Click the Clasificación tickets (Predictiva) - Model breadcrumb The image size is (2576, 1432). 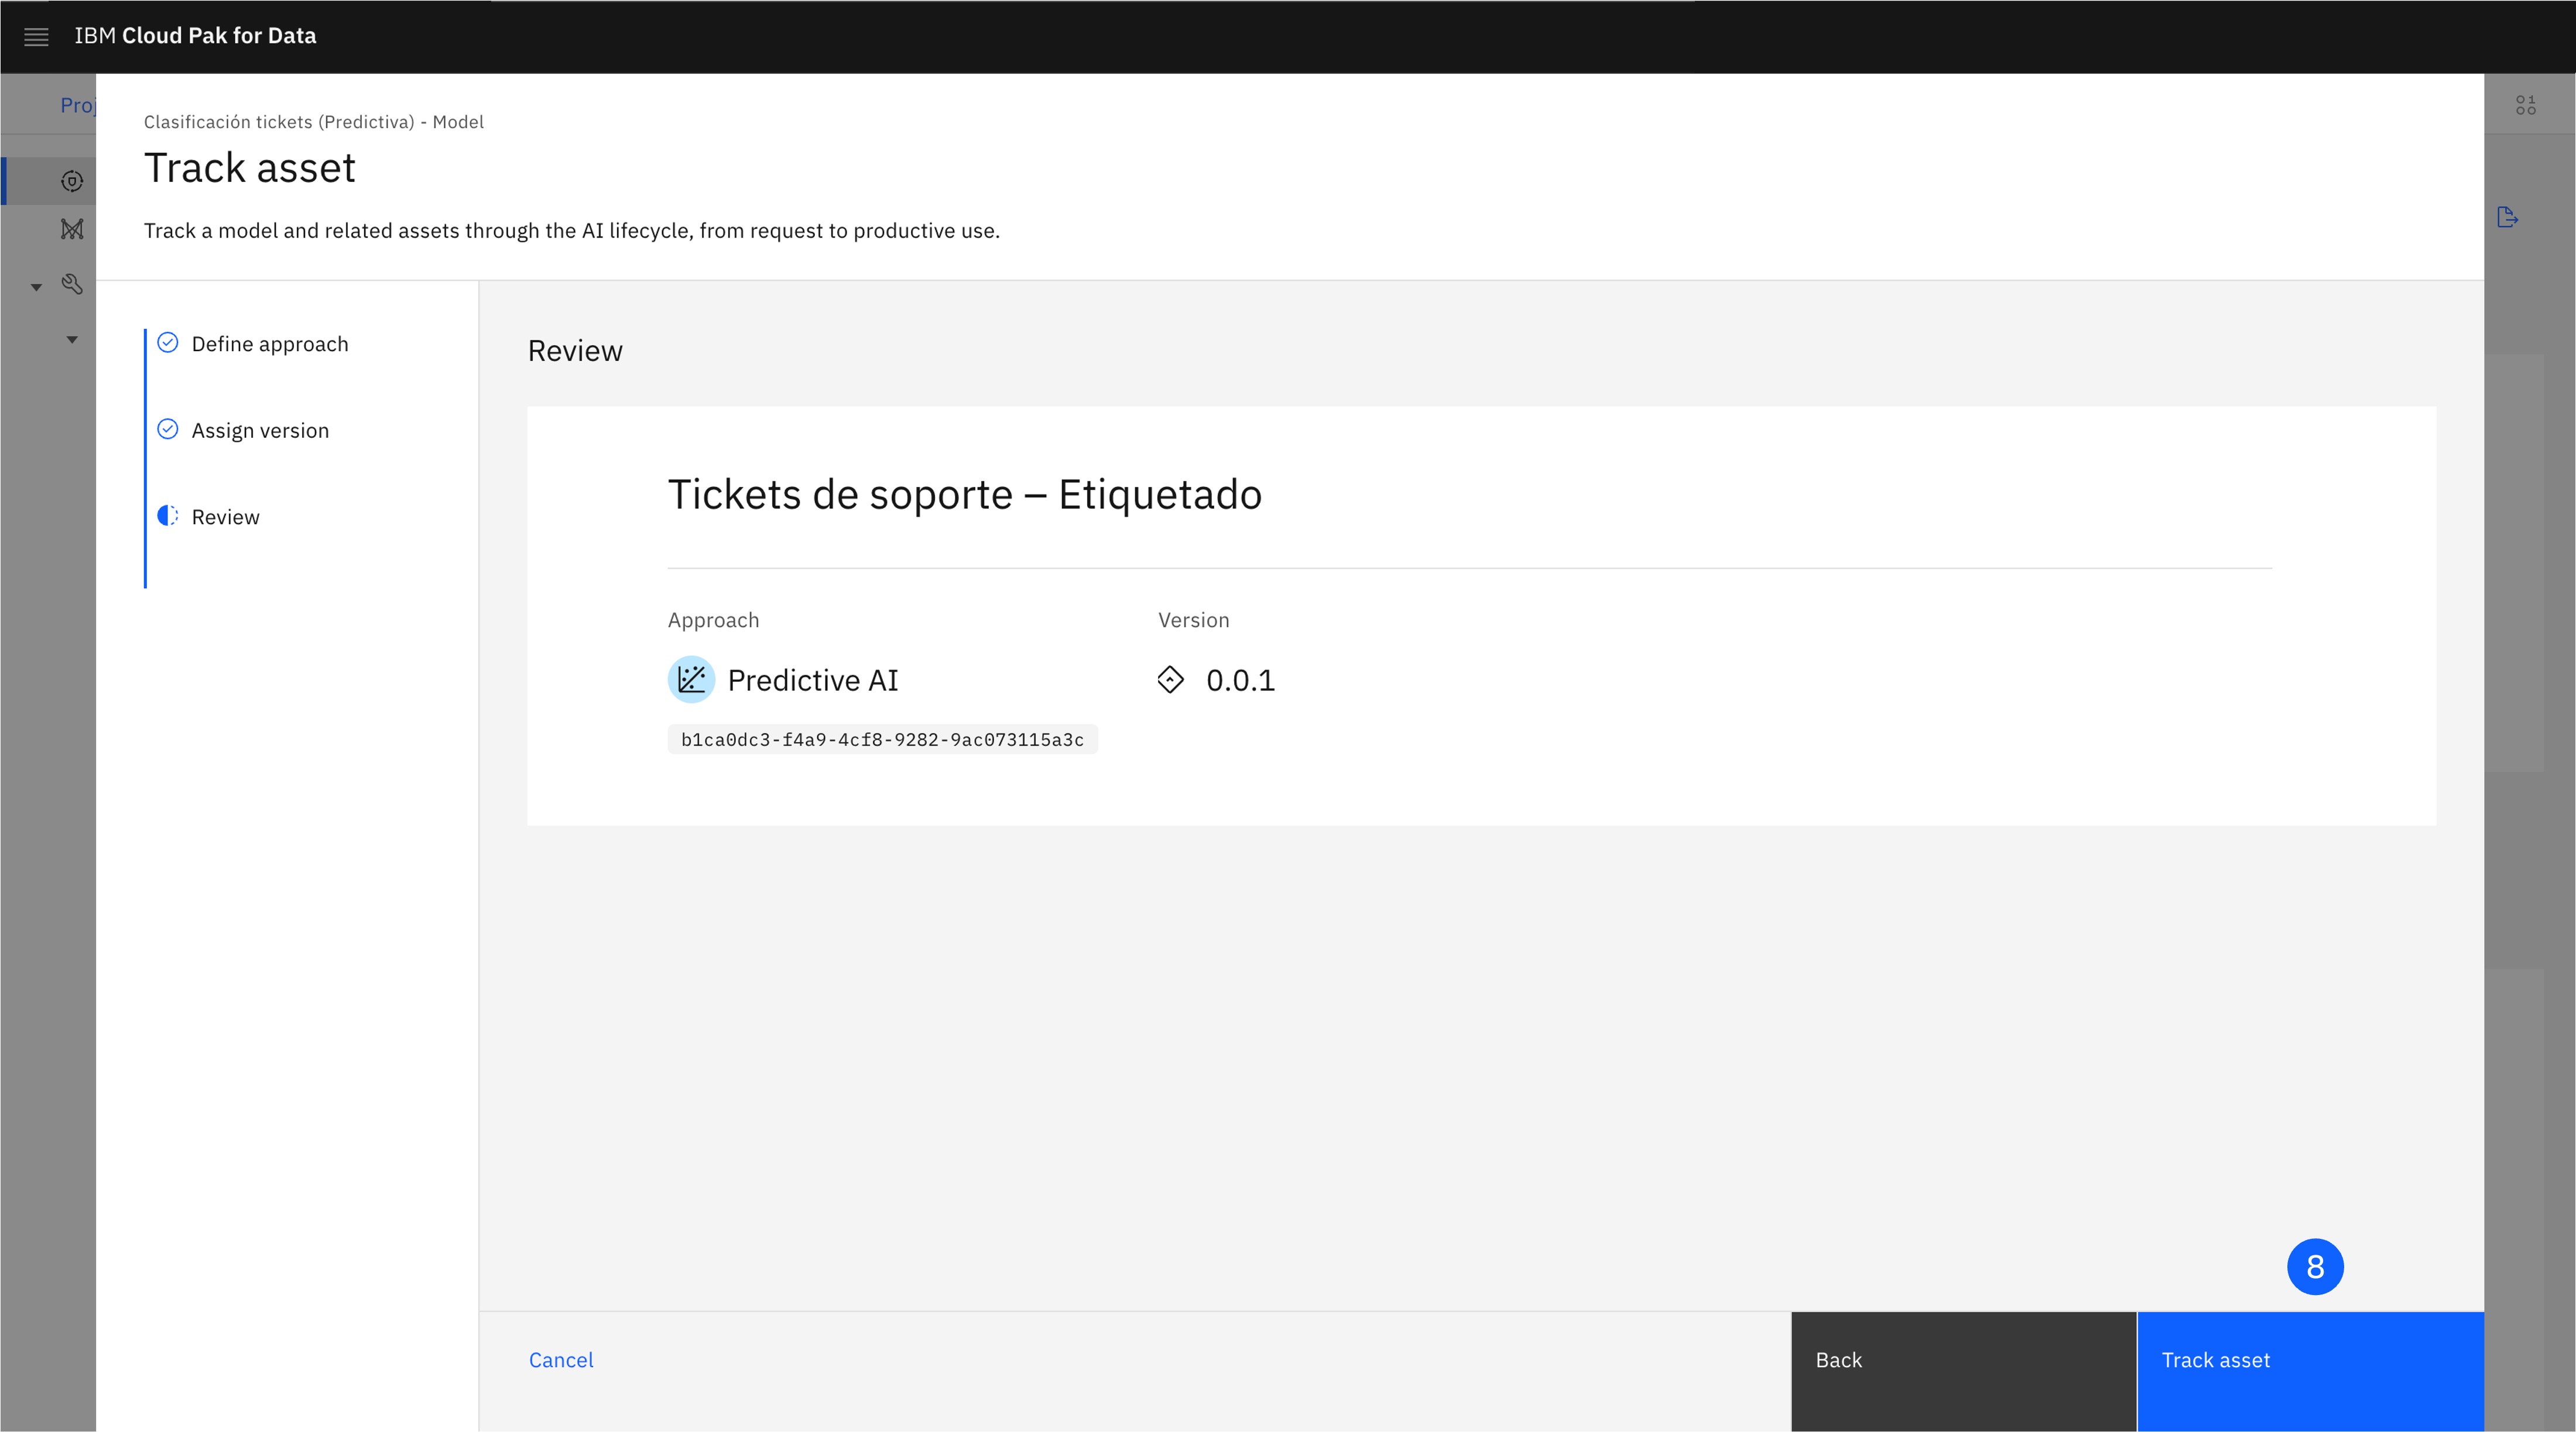coord(314,122)
